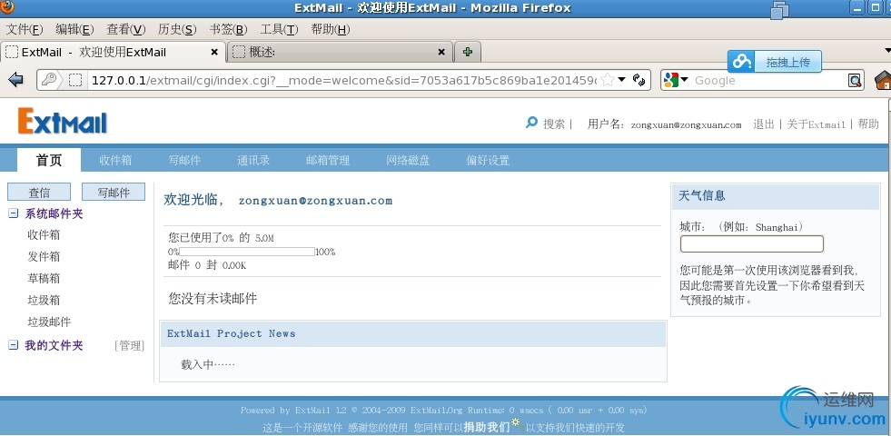This screenshot has width=891, height=436.
Task: Open the 帮助 link in header
Action: click(868, 124)
